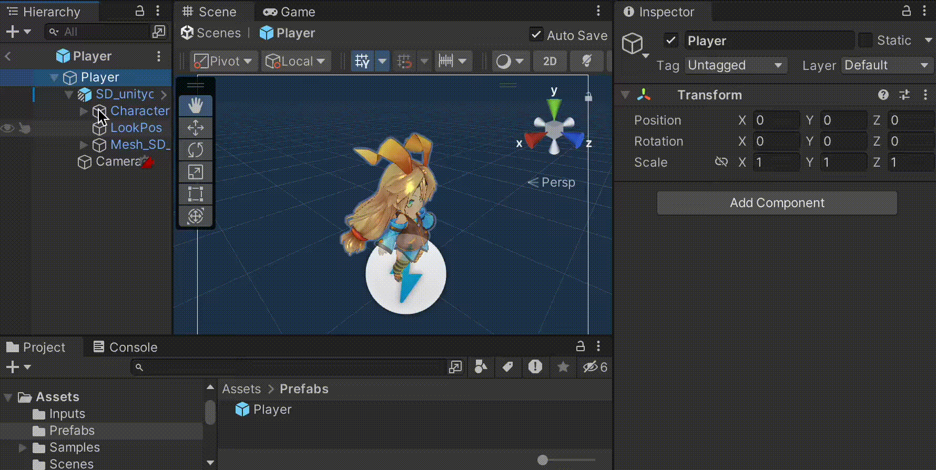
Task: Adjust the Project panel icon size slider
Action: (567, 460)
